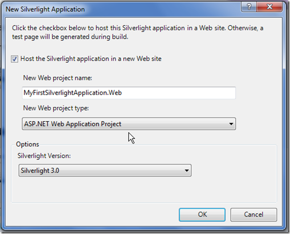Click the 'New Web project type:' label
Image resolution: width=290 pixels, height=234 pixels.
tap(56, 108)
